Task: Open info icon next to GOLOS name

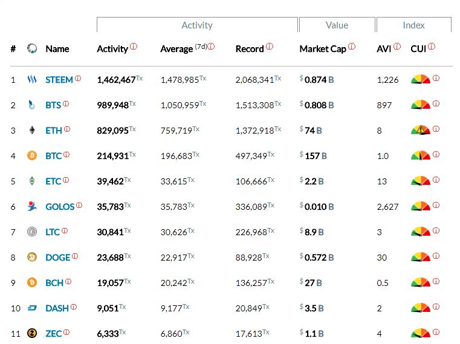Action: pyautogui.click(x=79, y=205)
